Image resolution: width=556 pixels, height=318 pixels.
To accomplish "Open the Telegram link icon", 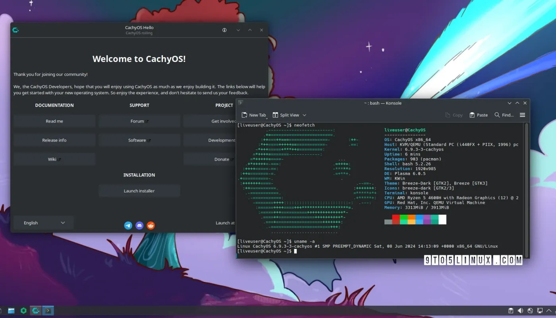I will (x=128, y=225).
